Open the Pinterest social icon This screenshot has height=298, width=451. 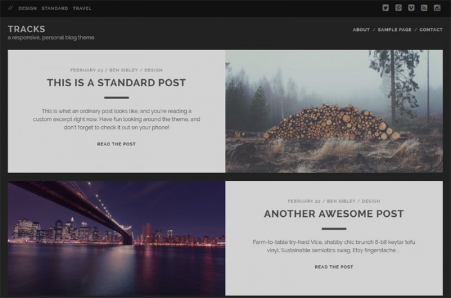(398, 8)
